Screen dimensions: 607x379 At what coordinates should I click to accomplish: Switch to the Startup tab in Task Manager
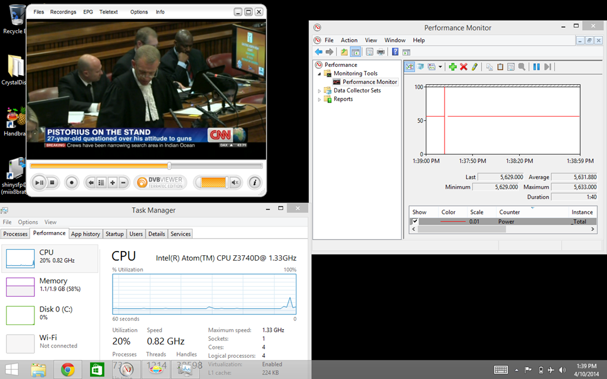pos(114,234)
